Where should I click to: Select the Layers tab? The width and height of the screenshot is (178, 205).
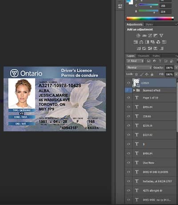coord(130,56)
